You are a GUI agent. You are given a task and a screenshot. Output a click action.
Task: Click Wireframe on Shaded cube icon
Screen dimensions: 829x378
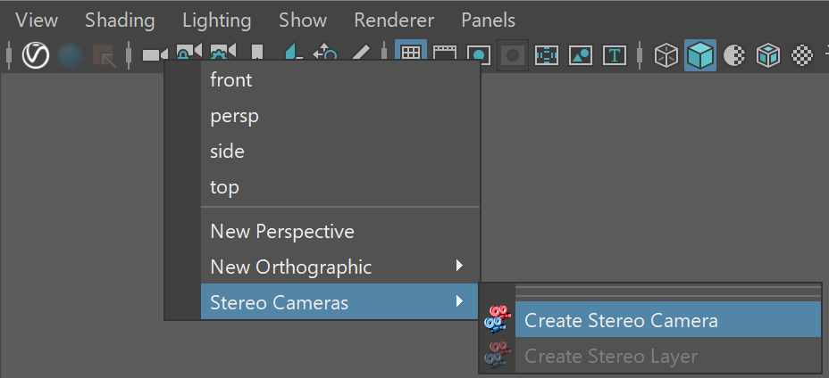[x=768, y=55]
